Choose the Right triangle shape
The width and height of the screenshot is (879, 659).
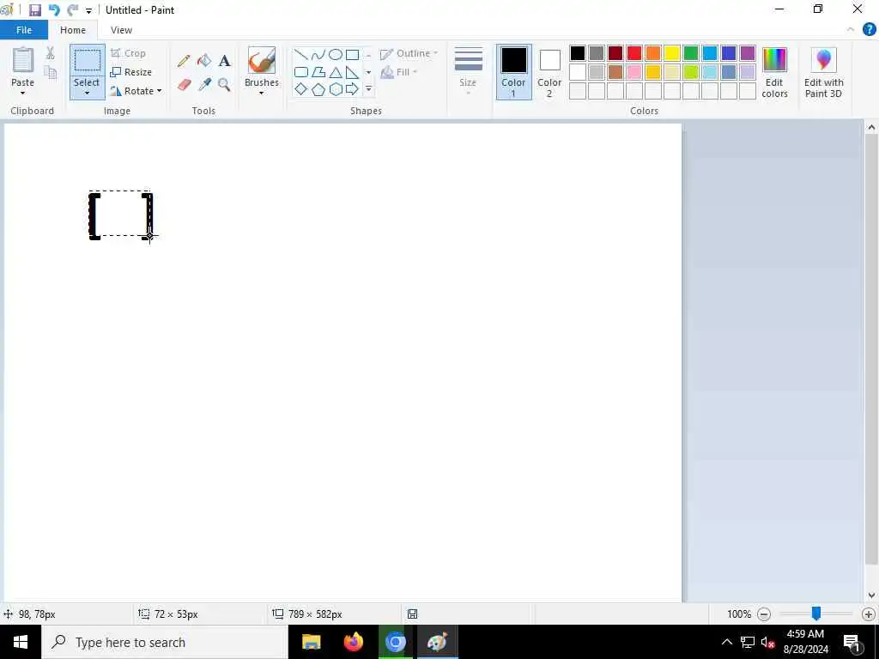352,72
